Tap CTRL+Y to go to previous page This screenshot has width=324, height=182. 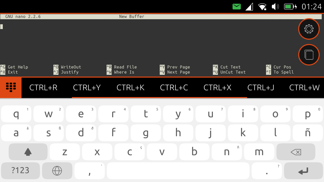pos(87,88)
